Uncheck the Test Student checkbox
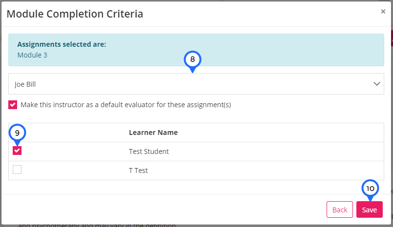393x227 pixels. 17,151
